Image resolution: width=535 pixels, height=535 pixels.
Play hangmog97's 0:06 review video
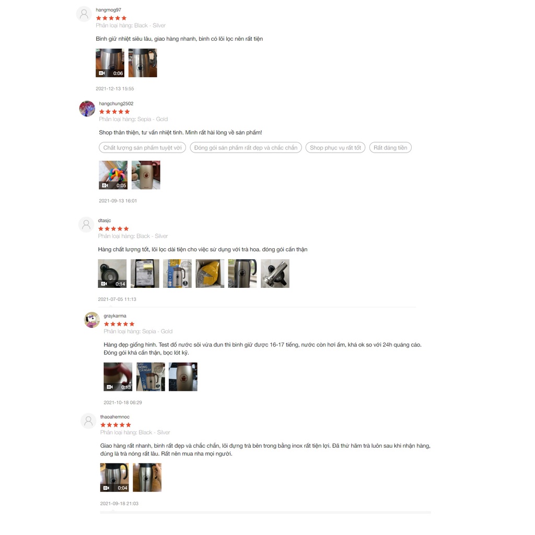point(110,63)
